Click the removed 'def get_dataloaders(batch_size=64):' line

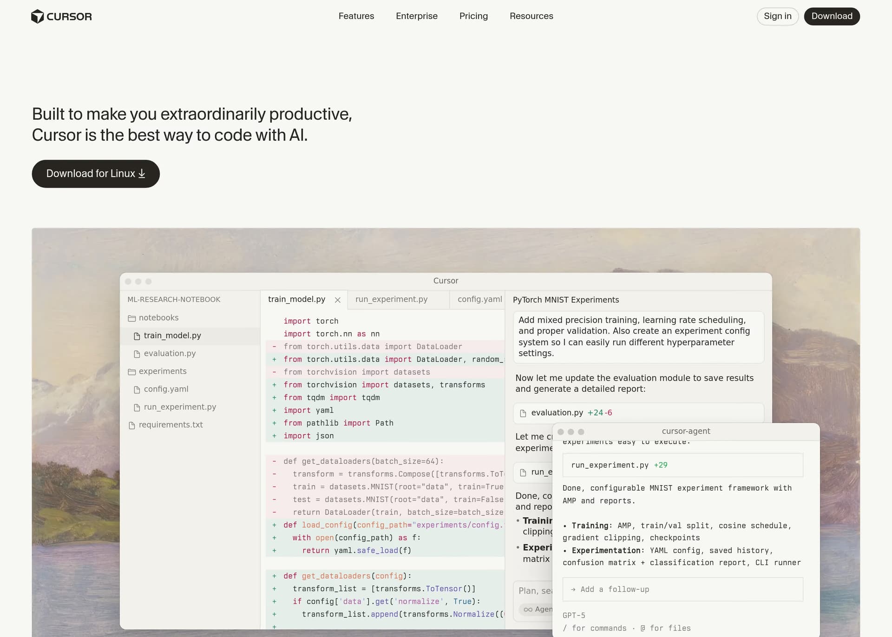(x=363, y=461)
